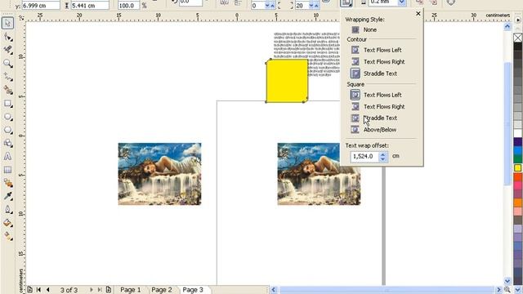The width and height of the screenshot is (523, 294).
Task: Select the left waterfall image
Action: point(159,174)
